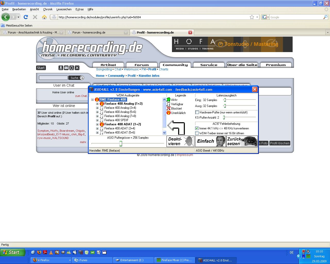Open the Datei menu
The height and width of the screenshot is (264, 330).
(x=5, y=9)
